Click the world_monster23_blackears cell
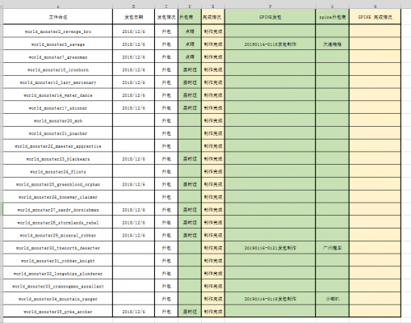Viewport: 411px width, 323px height. click(58, 159)
